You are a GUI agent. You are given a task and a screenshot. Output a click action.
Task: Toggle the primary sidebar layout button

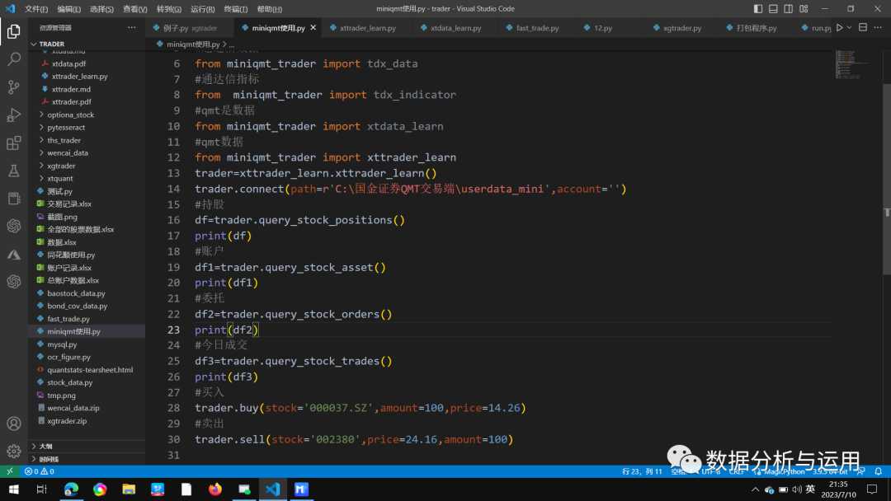click(x=758, y=8)
